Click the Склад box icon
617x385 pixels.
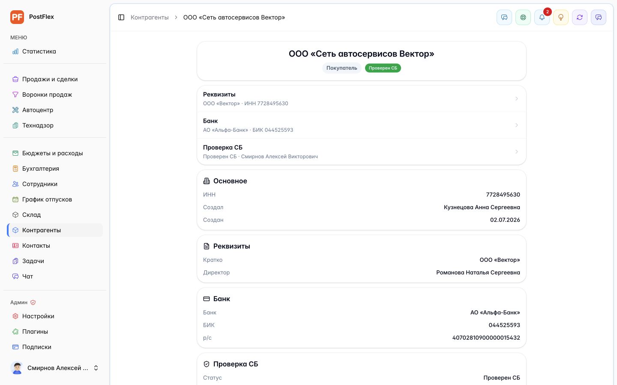pyautogui.click(x=15, y=215)
